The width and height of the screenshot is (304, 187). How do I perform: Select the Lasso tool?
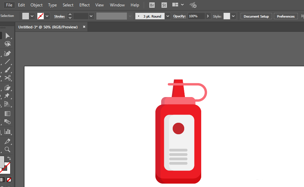pyautogui.click(x=7, y=44)
